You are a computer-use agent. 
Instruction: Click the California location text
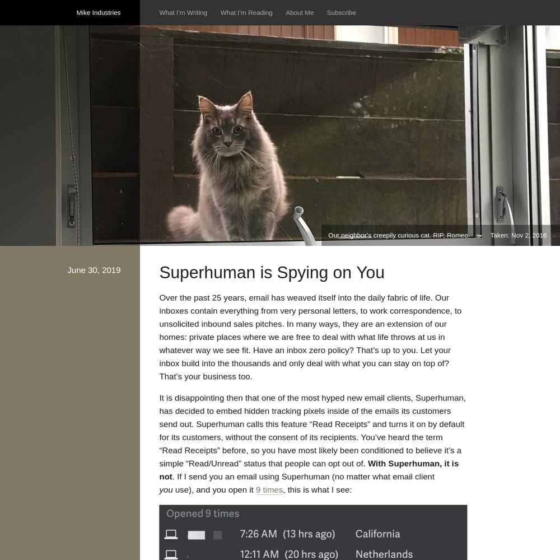pyautogui.click(x=377, y=534)
